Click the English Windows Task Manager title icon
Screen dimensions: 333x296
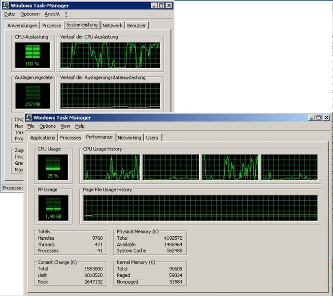(x=29, y=117)
